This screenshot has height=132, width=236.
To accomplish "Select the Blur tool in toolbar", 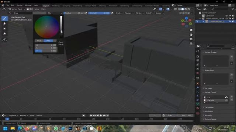I will (4, 23).
